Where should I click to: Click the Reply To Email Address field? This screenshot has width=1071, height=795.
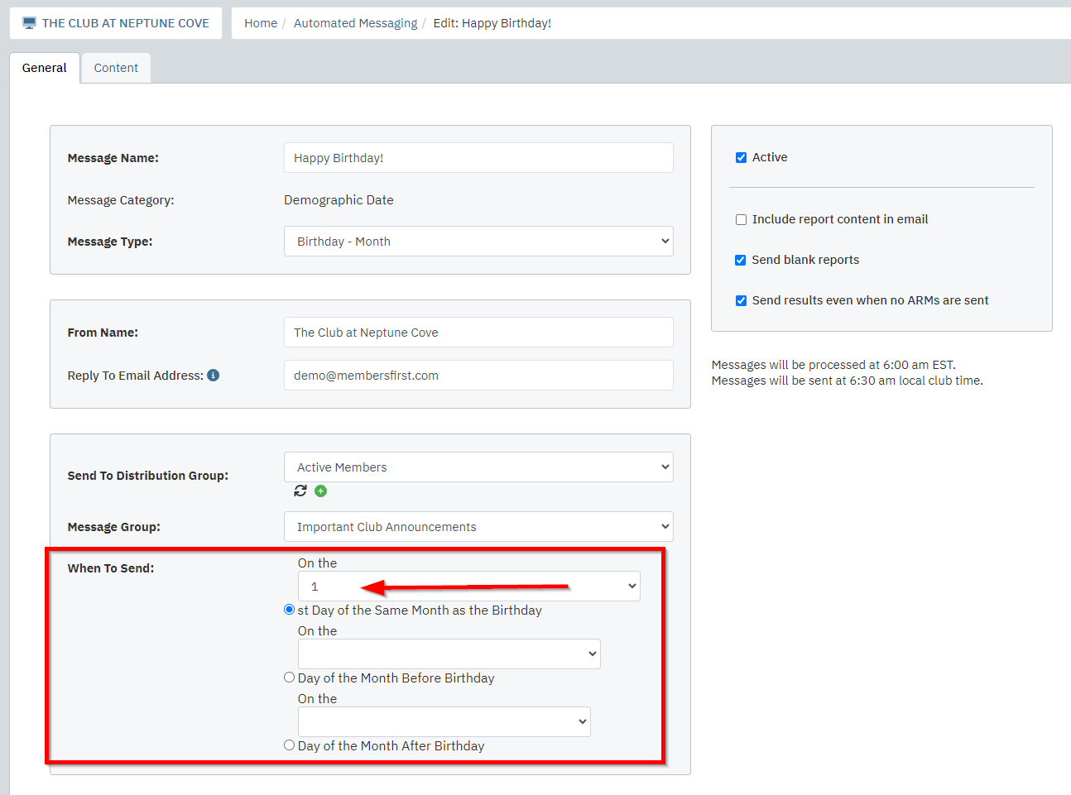click(478, 376)
